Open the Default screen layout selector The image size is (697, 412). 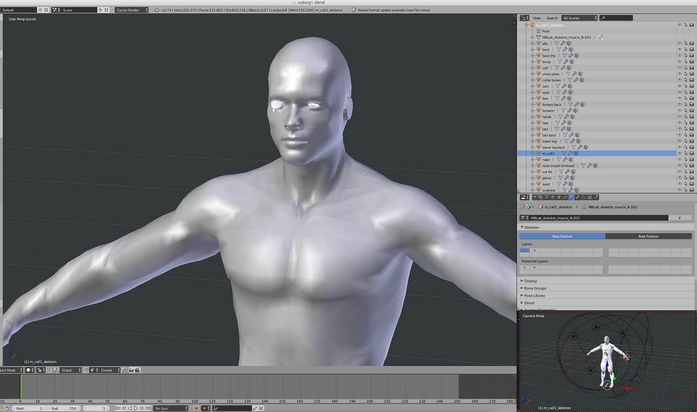point(19,10)
